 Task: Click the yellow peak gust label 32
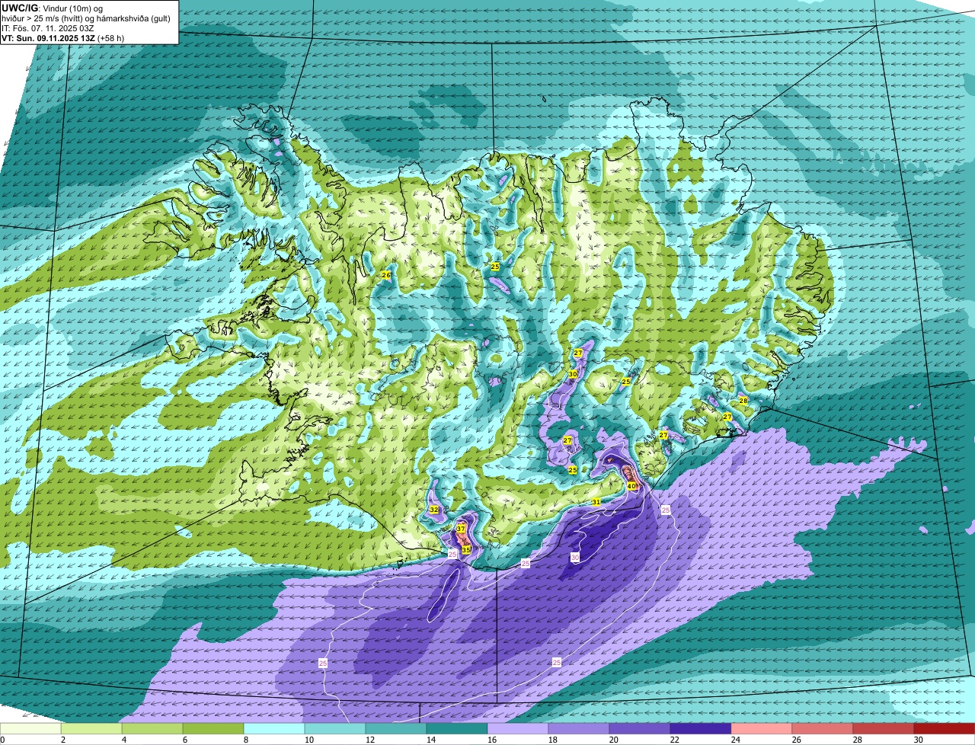[434, 510]
